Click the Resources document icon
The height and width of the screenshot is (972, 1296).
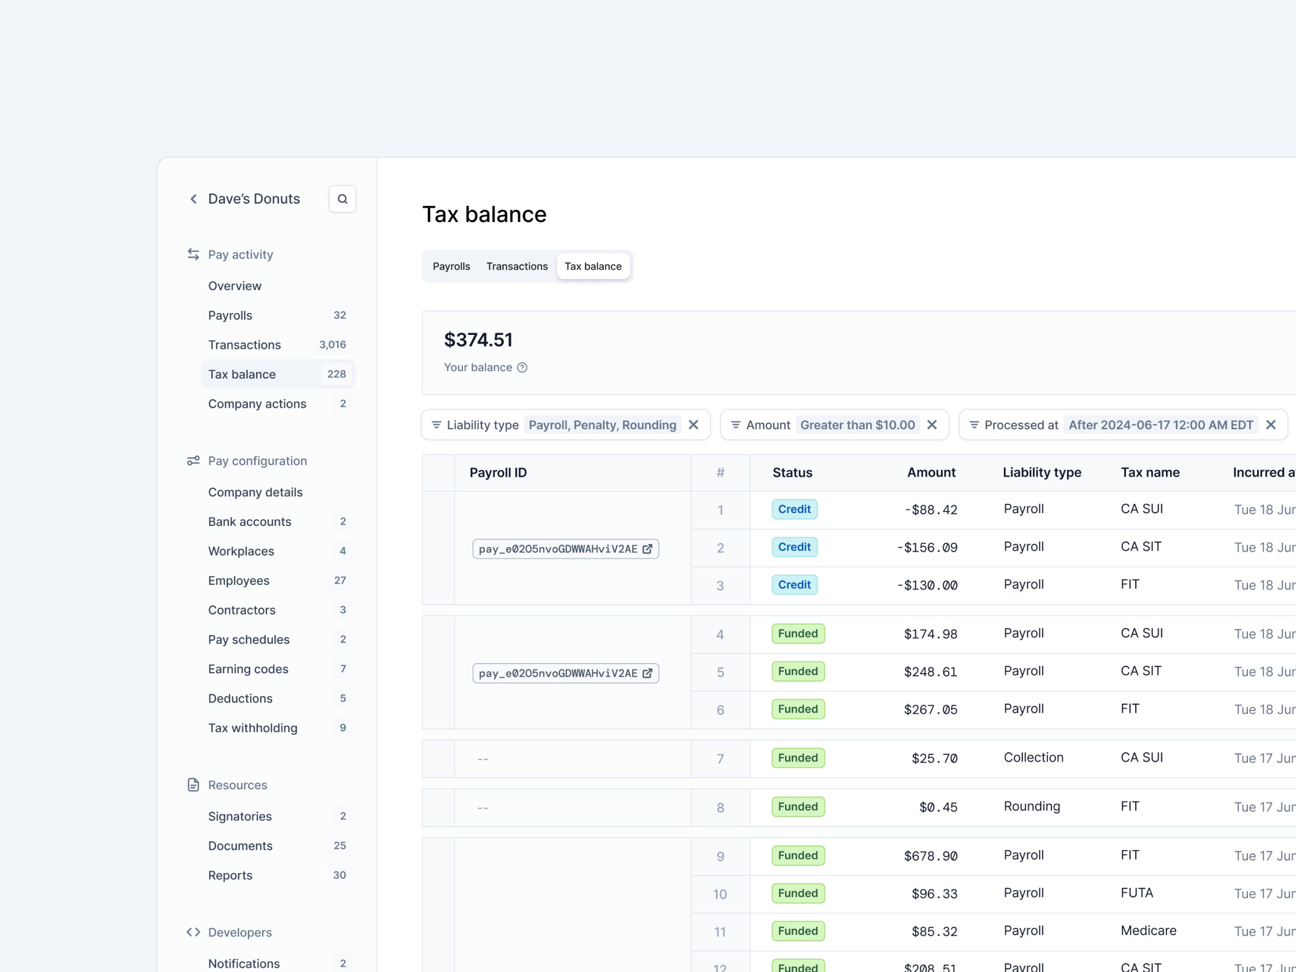pos(193,785)
